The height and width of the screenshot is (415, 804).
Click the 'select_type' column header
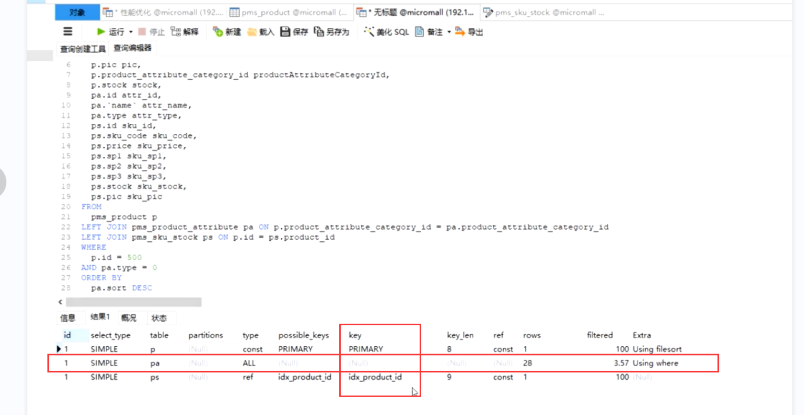[110, 335]
